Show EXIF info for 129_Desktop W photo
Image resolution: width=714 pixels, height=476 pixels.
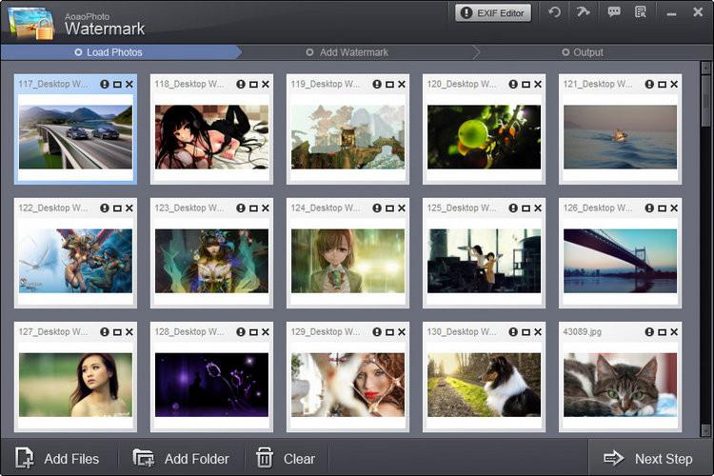click(377, 332)
